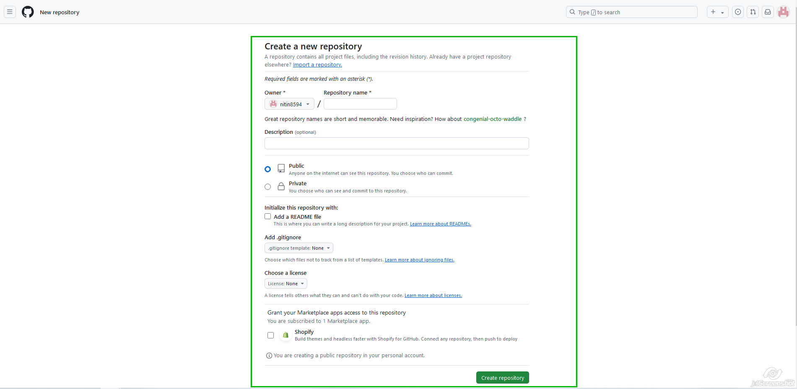This screenshot has height=389, width=797.
Task: Open the hamburger navigation menu
Action: point(10,12)
